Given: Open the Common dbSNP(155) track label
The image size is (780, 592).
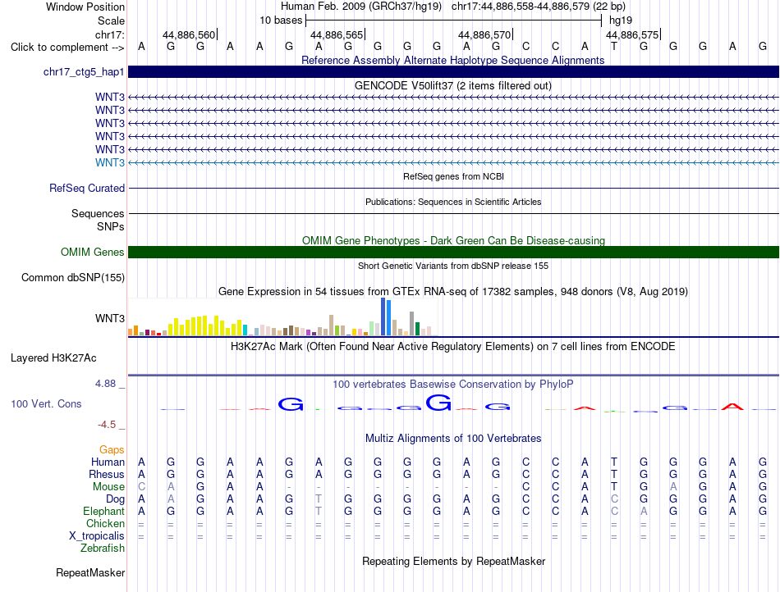Looking at the screenshot, I should (x=72, y=278).
